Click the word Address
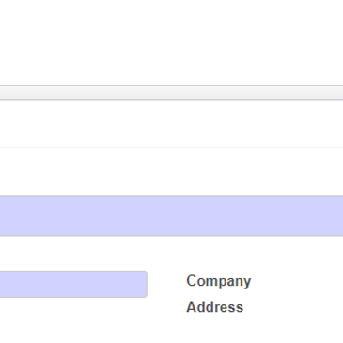The width and height of the screenshot is (343, 343). (215, 307)
